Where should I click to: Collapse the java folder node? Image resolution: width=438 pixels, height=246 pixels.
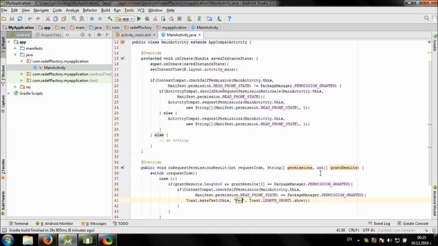point(15,55)
